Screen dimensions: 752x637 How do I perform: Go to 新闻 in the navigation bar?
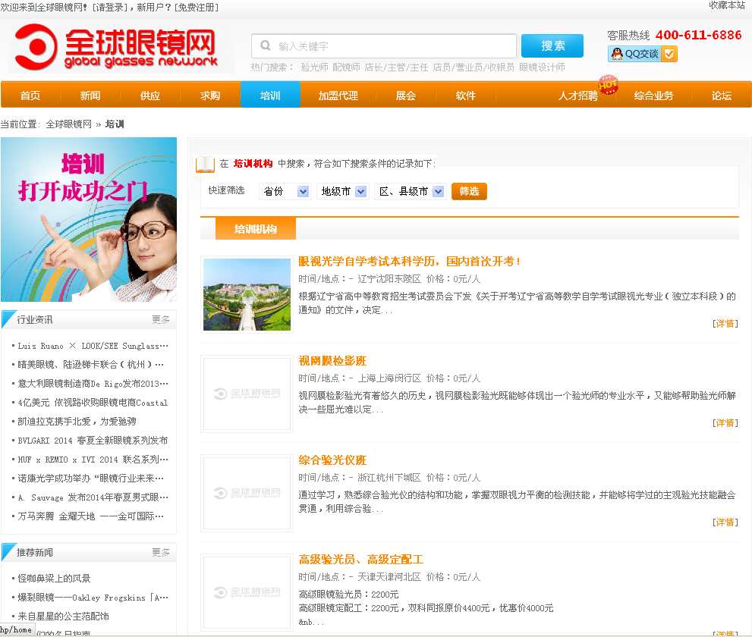click(90, 96)
